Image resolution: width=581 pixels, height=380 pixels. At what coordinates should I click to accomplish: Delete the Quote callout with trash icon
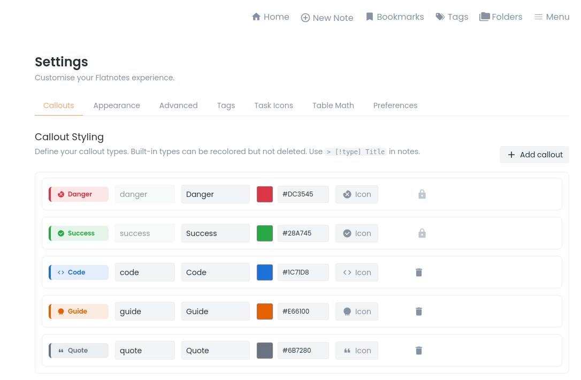click(x=419, y=351)
